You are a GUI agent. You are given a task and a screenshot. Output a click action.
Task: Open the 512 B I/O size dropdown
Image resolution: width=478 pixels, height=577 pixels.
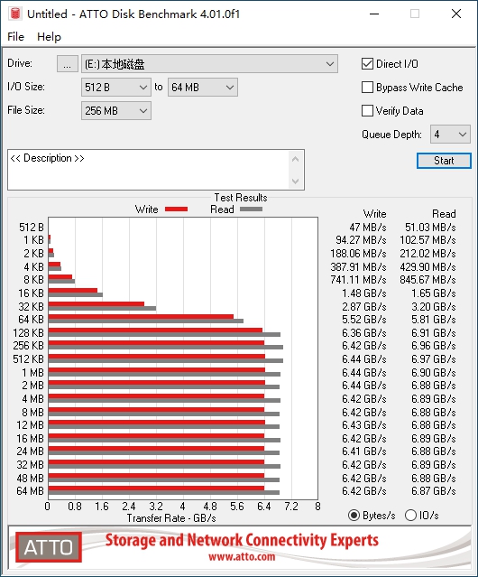click(x=116, y=88)
